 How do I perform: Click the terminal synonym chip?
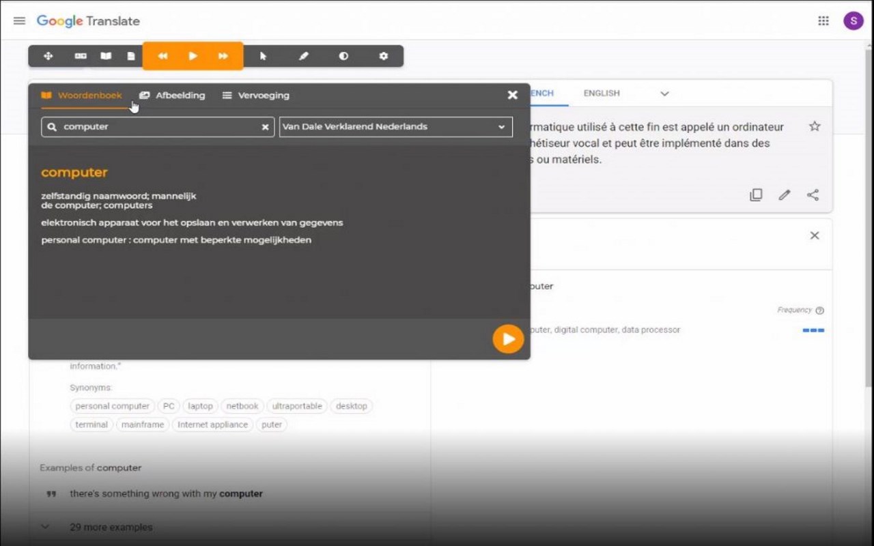(x=91, y=425)
